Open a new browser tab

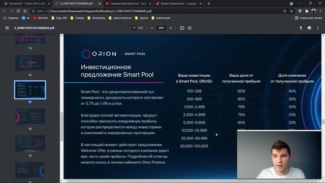tap(209, 4)
